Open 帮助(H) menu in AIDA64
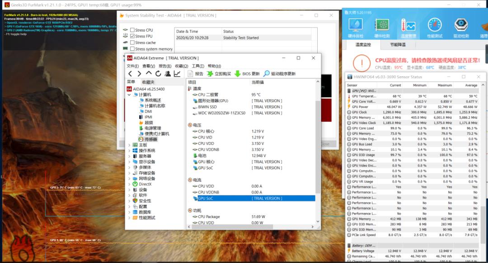Image resolution: width=488 pixels, height=263 pixels. point(214,66)
